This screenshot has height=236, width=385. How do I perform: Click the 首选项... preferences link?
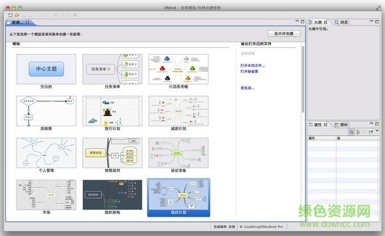pyautogui.click(x=248, y=88)
